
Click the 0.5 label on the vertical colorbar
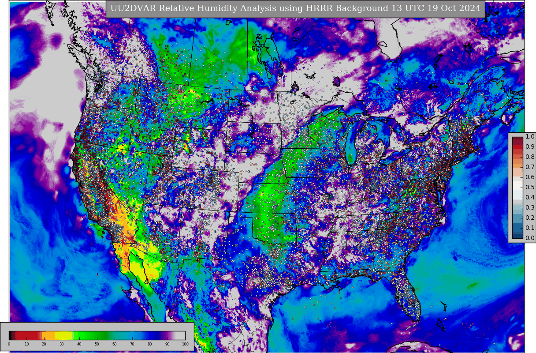pos(530,188)
